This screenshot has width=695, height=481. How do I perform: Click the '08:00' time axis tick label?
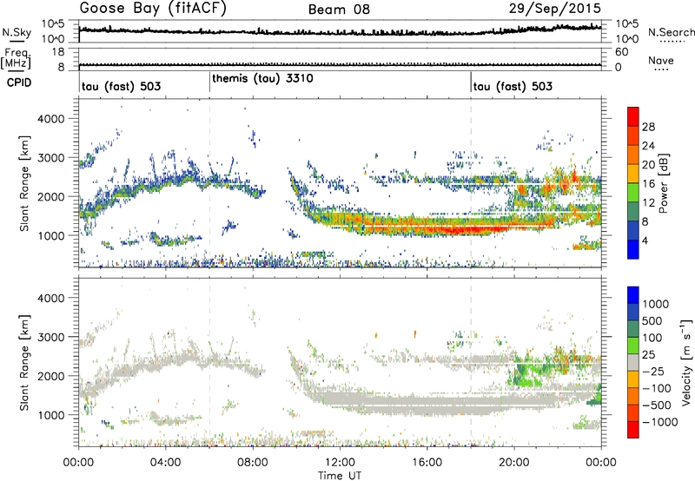click(253, 463)
